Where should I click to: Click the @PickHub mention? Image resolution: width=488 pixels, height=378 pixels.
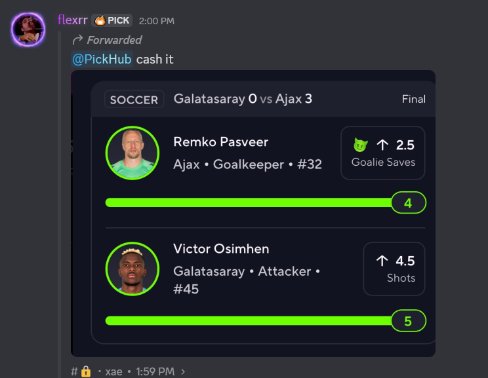(102, 59)
